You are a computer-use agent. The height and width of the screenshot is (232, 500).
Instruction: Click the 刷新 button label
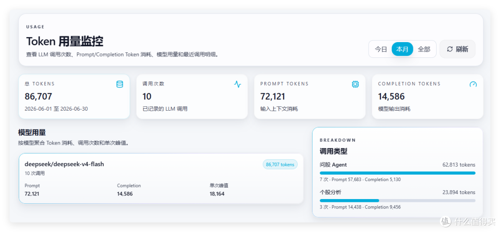tap(462, 49)
